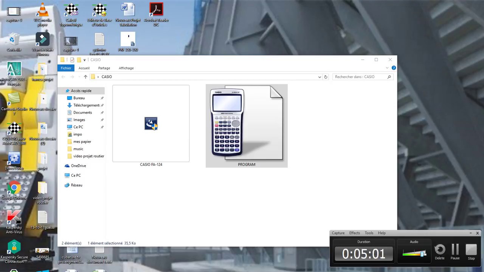Launch AutoCAD 2008 Français desktop shortcut
Viewport: 484px width, 272px height.
[x=14, y=74]
